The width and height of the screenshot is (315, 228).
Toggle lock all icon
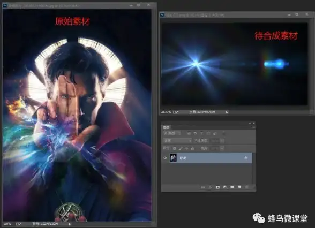pyautogui.click(x=192, y=148)
